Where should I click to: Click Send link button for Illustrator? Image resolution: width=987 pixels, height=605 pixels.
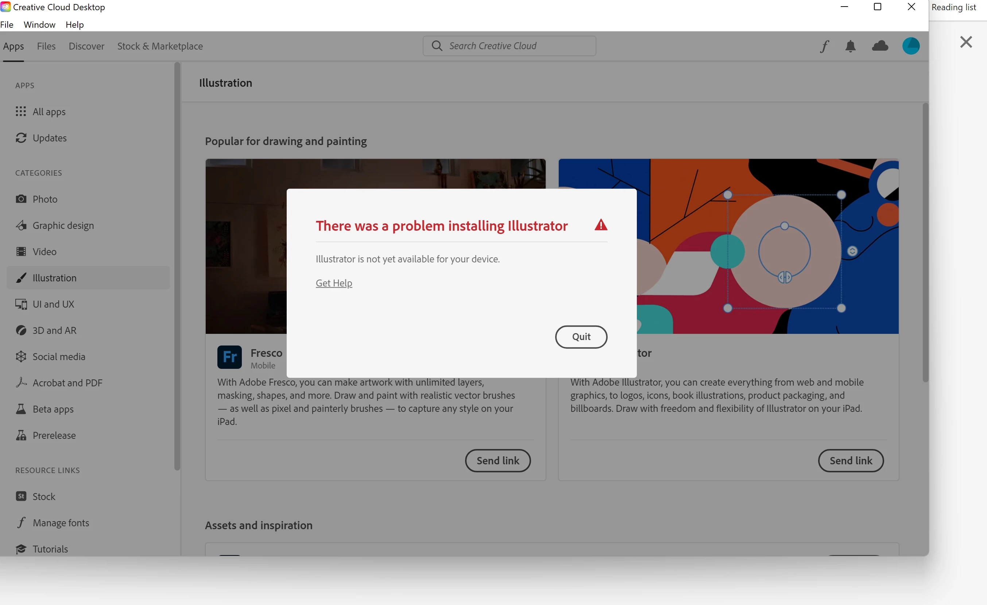[x=851, y=461]
